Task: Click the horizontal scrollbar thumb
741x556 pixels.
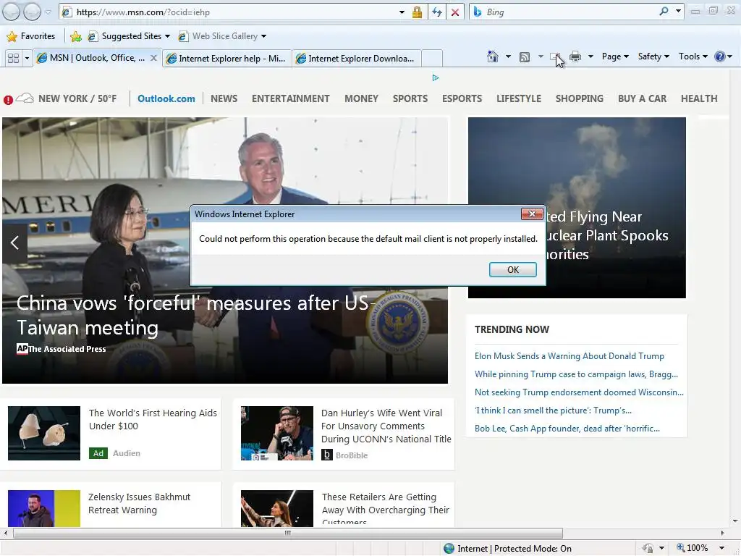Action: [288, 533]
